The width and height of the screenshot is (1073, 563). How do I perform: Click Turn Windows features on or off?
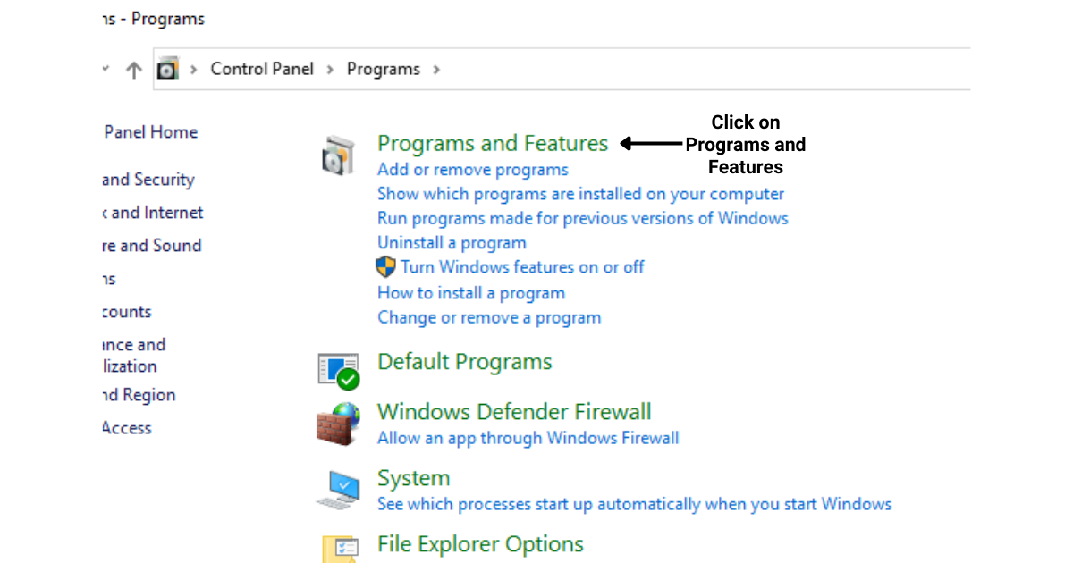pos(522,266)
